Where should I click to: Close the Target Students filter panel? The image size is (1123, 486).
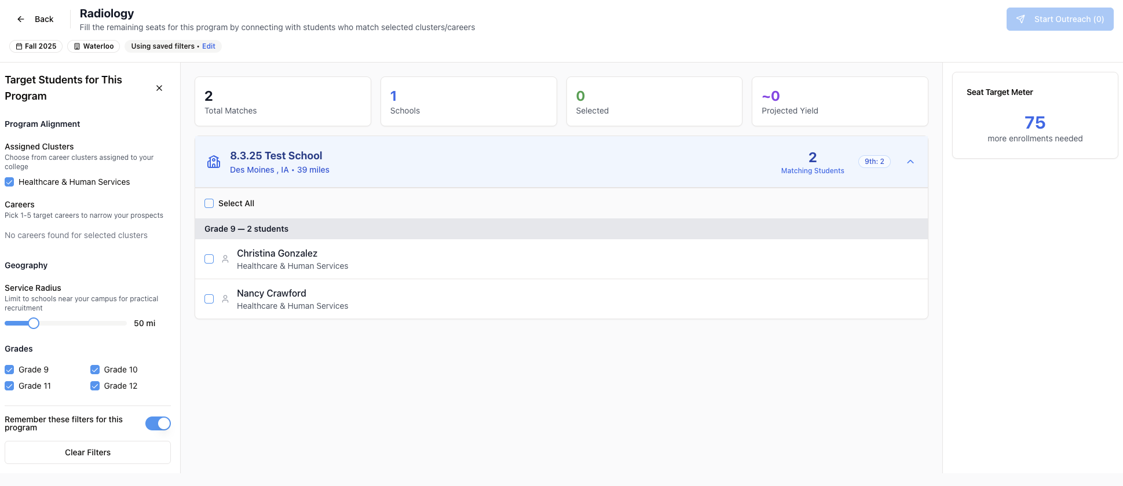coord(159,88)
